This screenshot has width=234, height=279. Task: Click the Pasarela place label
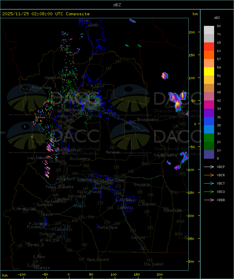[41, 268]
